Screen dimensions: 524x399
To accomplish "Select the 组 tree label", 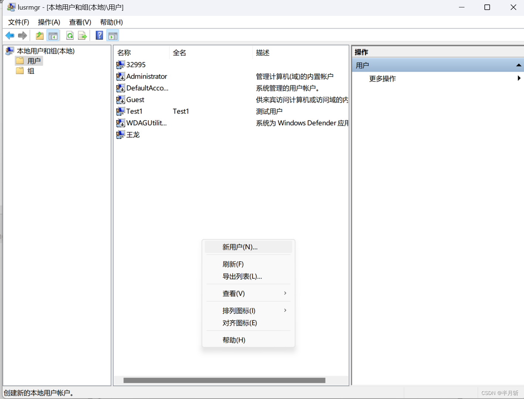I will pyautogui.click(x=31, y=71).
